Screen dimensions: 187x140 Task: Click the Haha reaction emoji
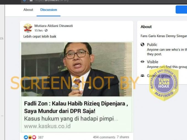pos(30,137)
